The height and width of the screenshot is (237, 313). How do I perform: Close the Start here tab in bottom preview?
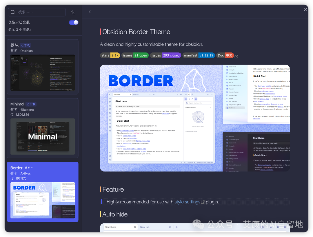(135, 227)
